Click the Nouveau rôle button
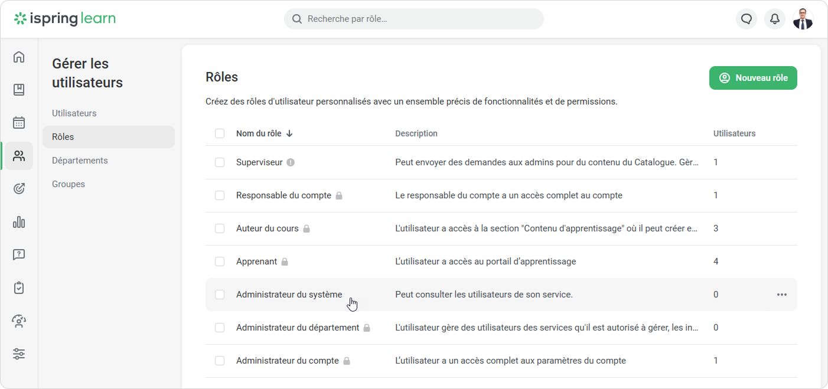Viewport: 828px width, 389px height. [x=753, y=78]
